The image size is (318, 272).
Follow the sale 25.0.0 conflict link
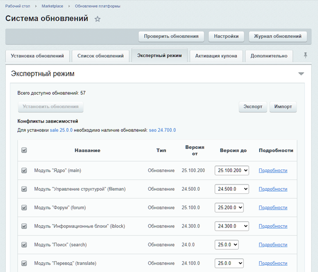coord(61,130)
